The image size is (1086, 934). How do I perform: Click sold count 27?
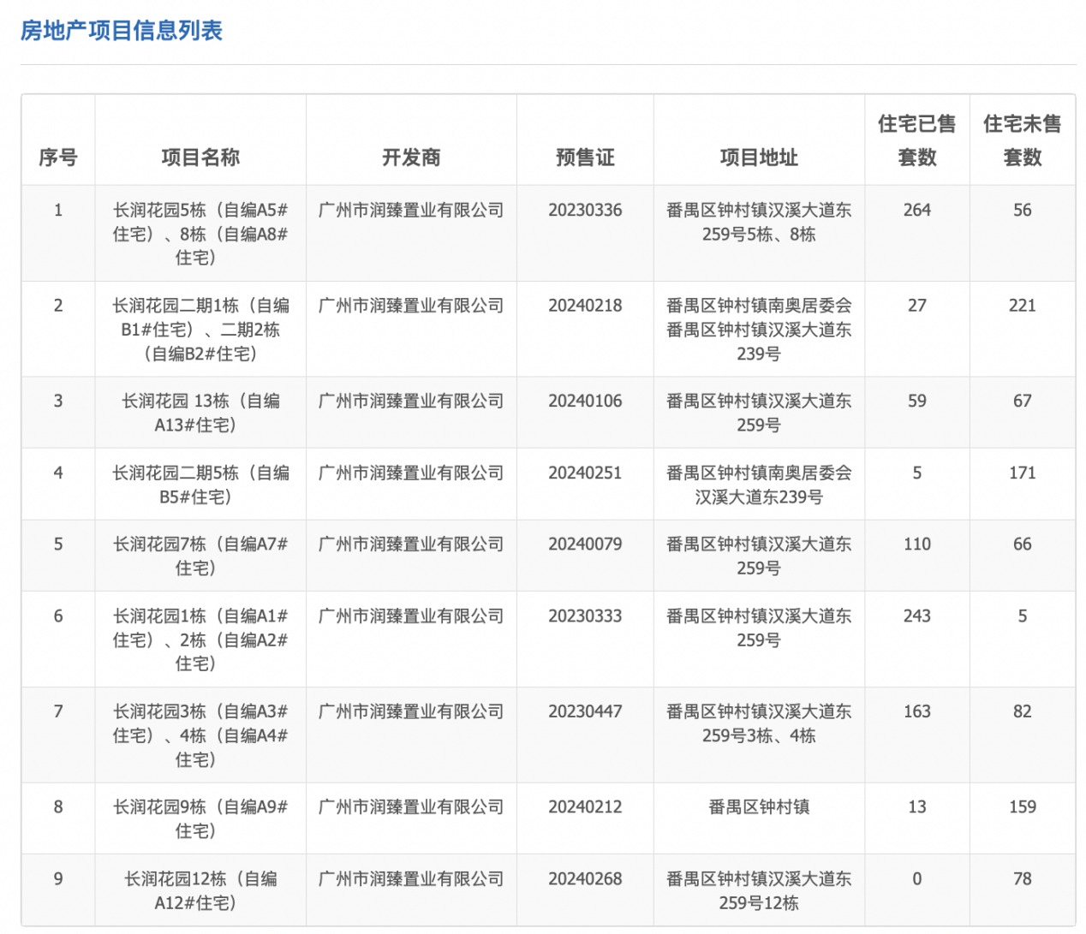pos(917,306)
